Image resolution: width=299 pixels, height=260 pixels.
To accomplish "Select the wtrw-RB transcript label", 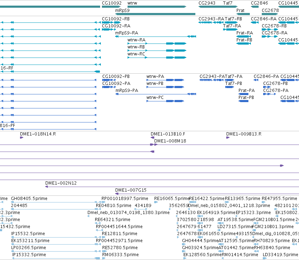I will point(136,47).
